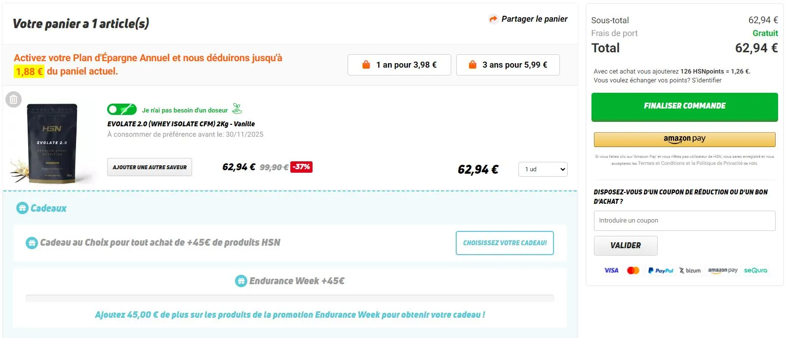
Task: Click the Endurance Week progress bar
Action: pyautogui.click(x=289, y=298)
